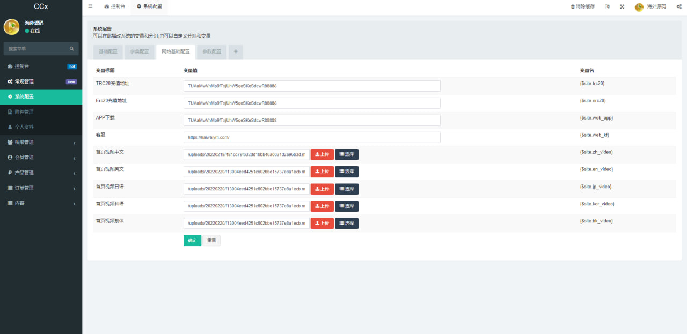This screenshot has width=687, height=334.
Task: Open the settings gears icon at top right
Action: point(679,7)
